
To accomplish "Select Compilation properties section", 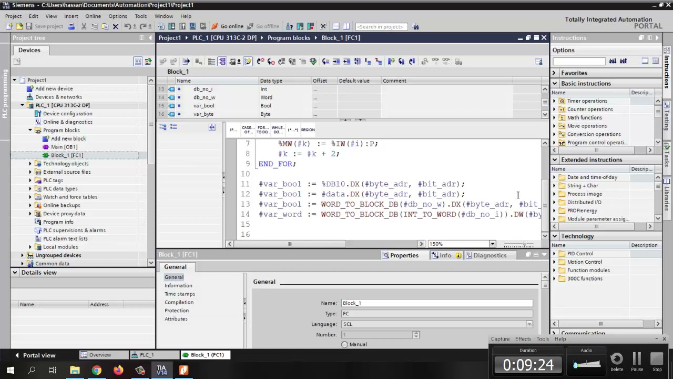I will (179, 302).
